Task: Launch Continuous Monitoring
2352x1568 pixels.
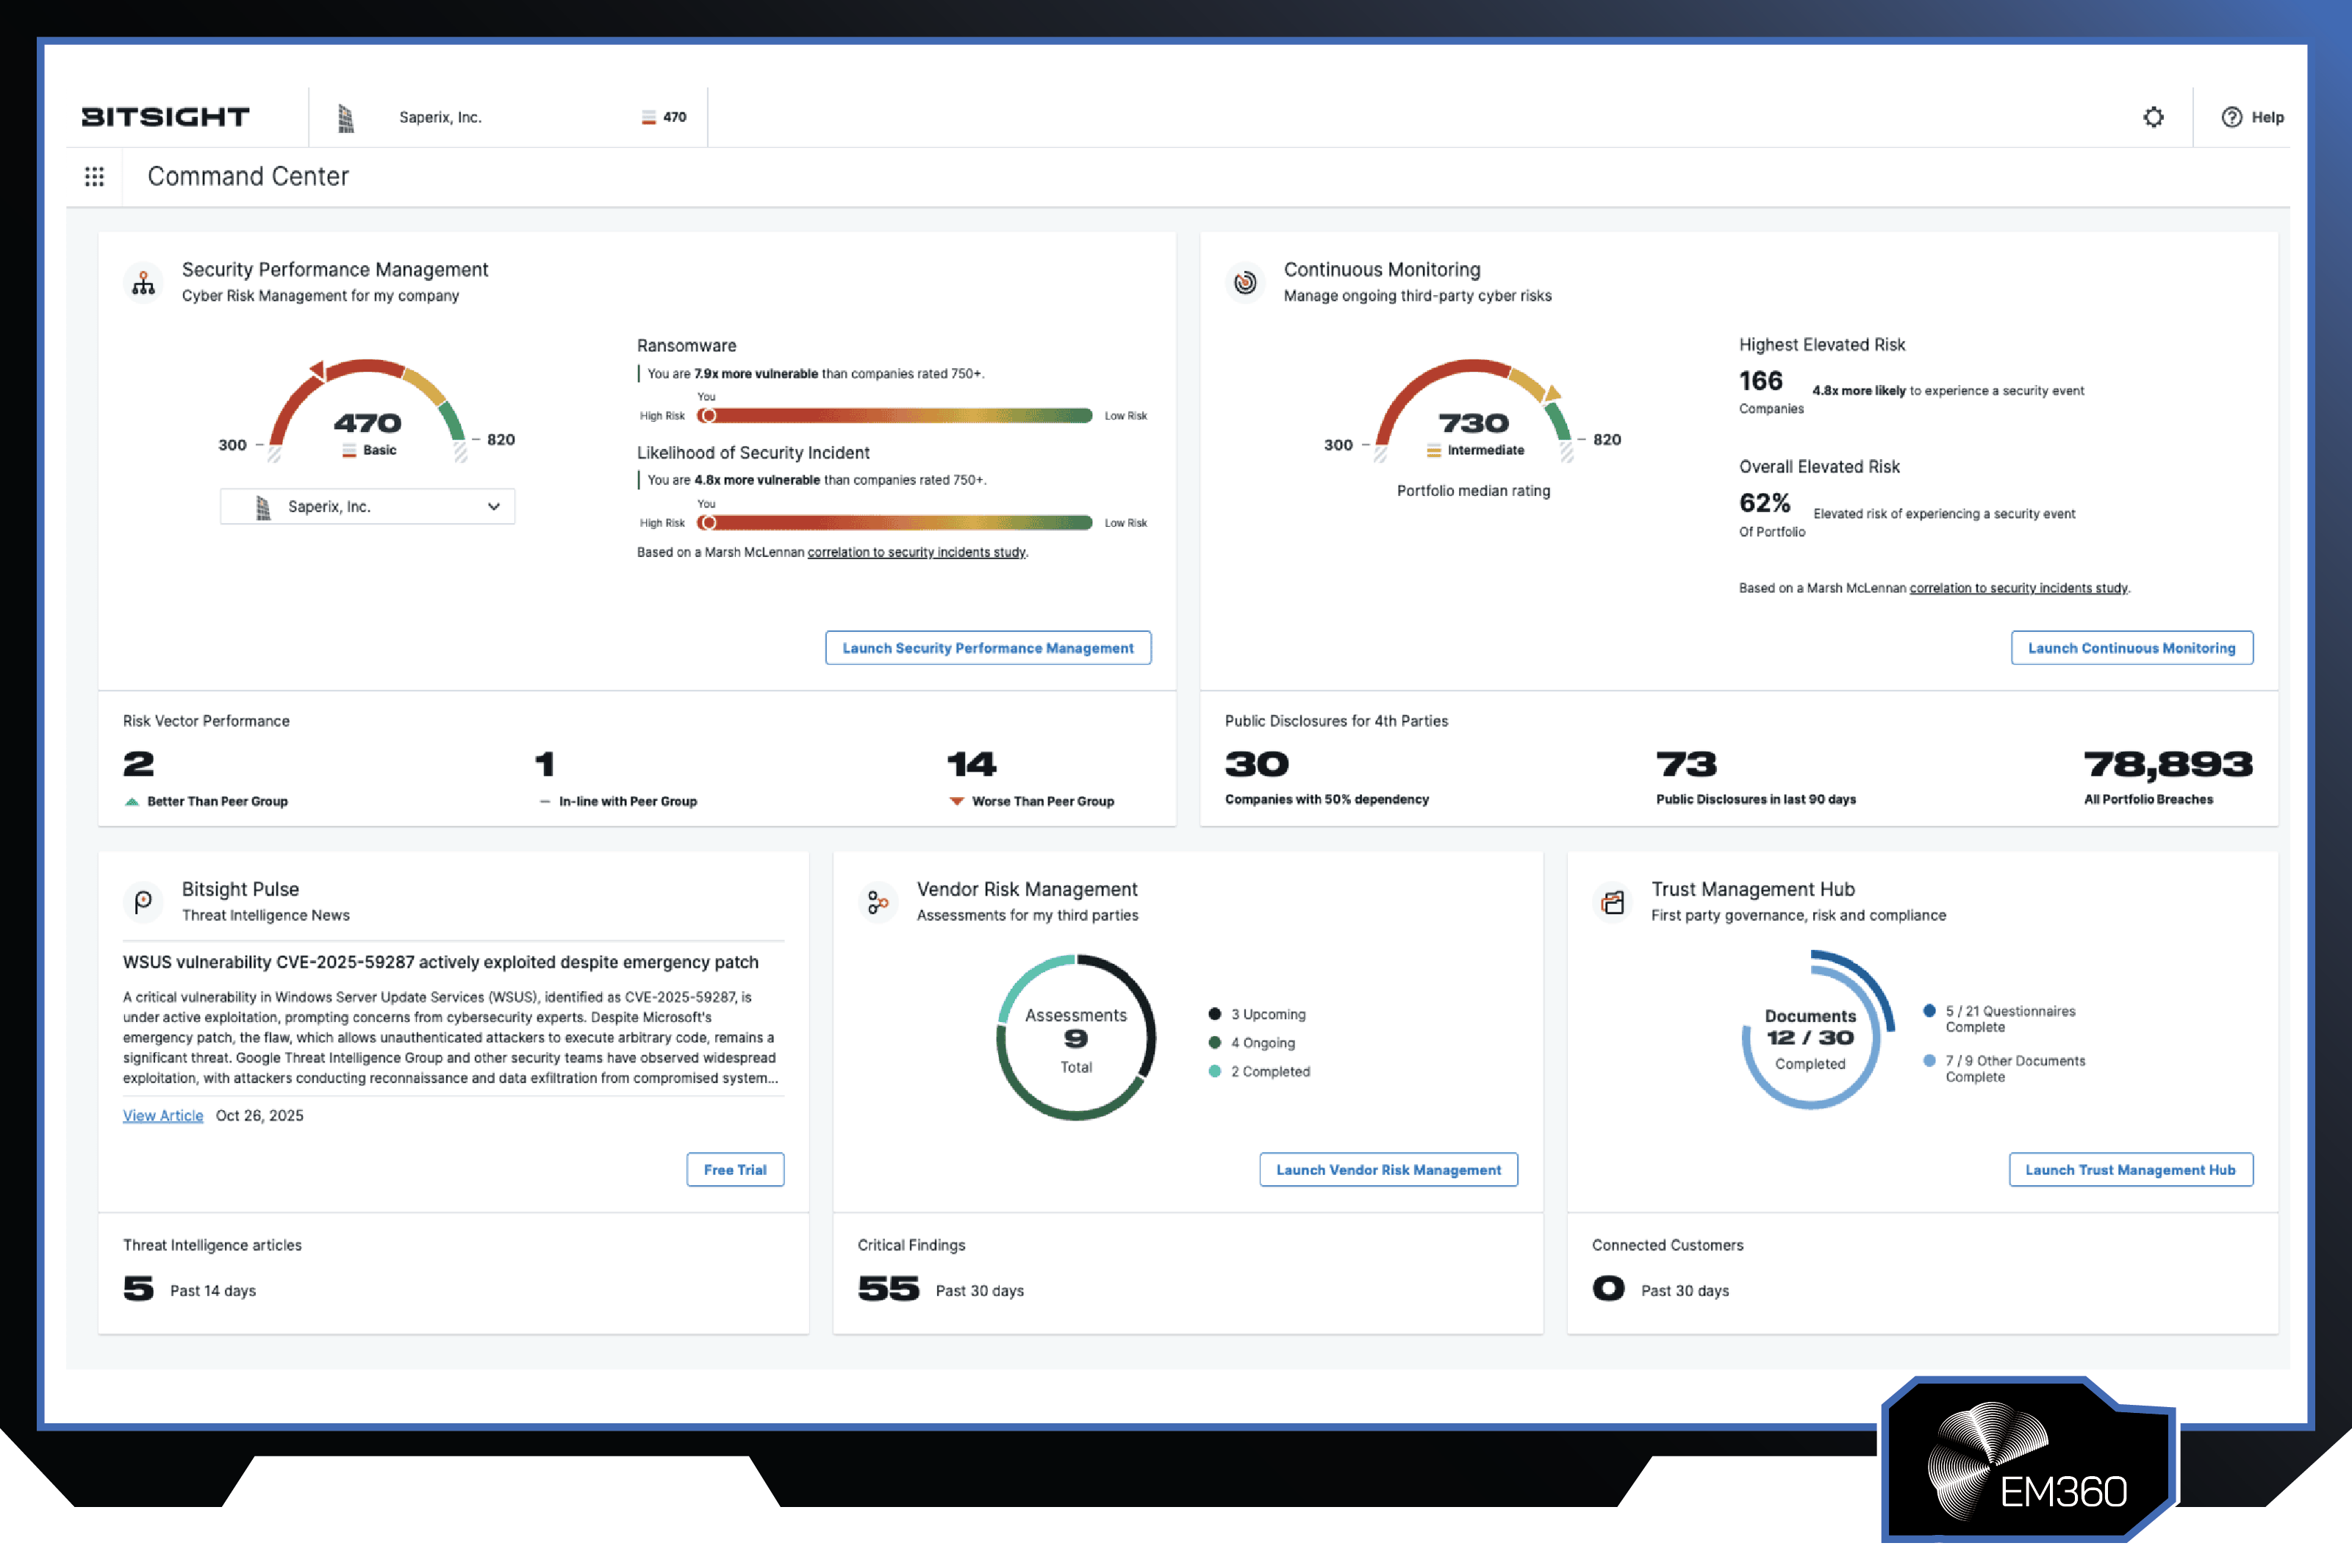Action: pos(2131,648)
